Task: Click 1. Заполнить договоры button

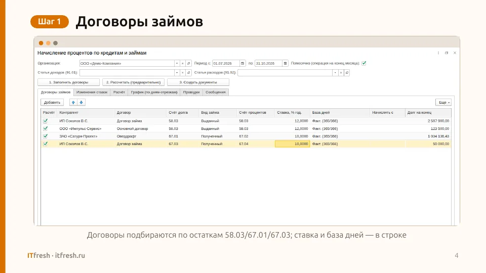Action: coord(68,82)
